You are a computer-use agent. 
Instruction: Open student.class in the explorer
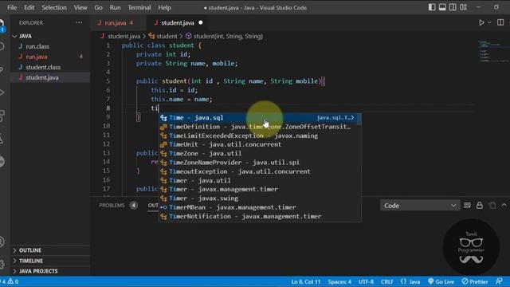pos(50,67)
